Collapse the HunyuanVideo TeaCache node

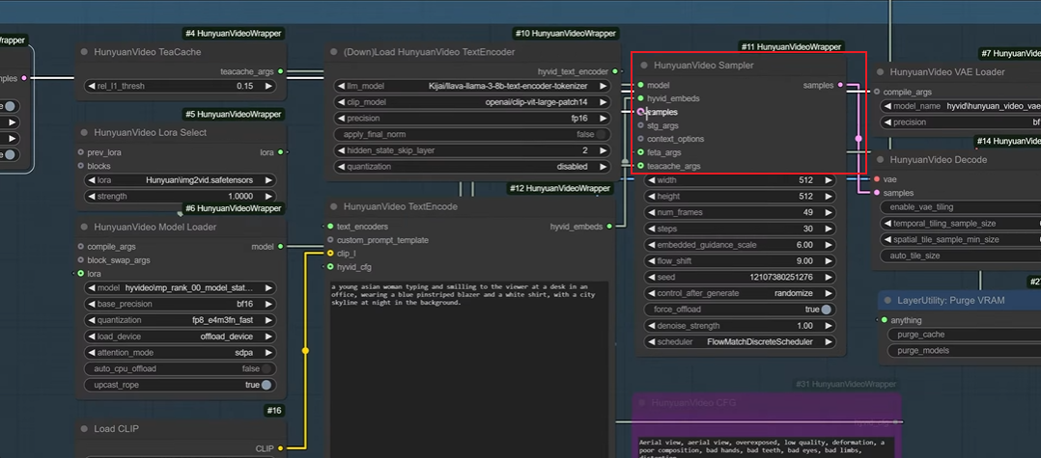coord(84,52)
